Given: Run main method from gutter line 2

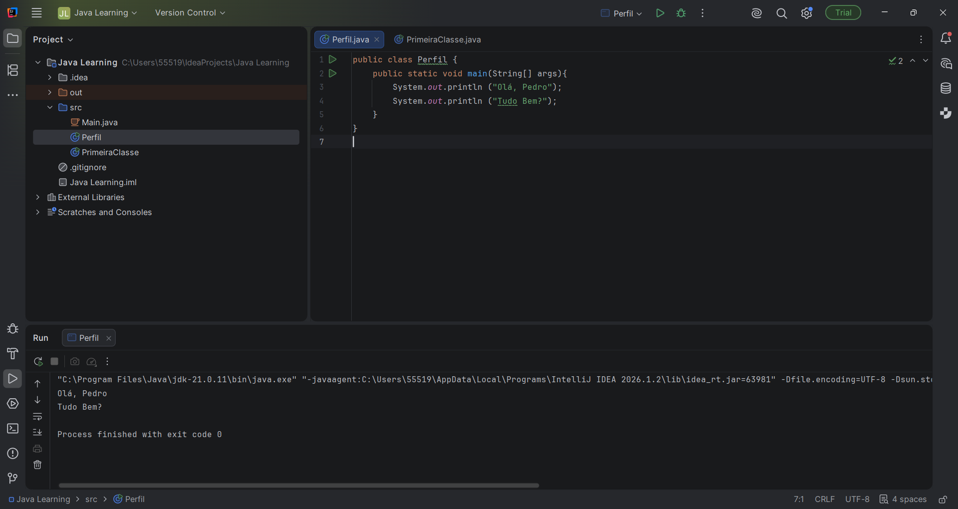Looking at the screenshot, I should [333, 73].
